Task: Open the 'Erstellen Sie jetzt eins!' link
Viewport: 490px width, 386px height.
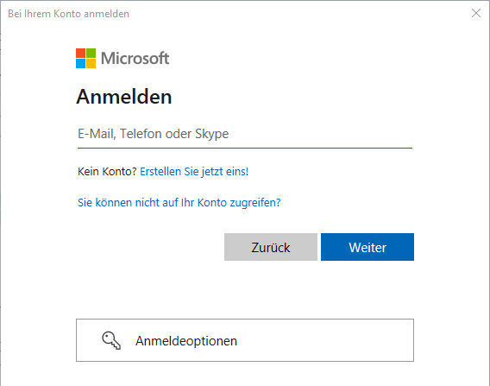Action: pos(194,172)
